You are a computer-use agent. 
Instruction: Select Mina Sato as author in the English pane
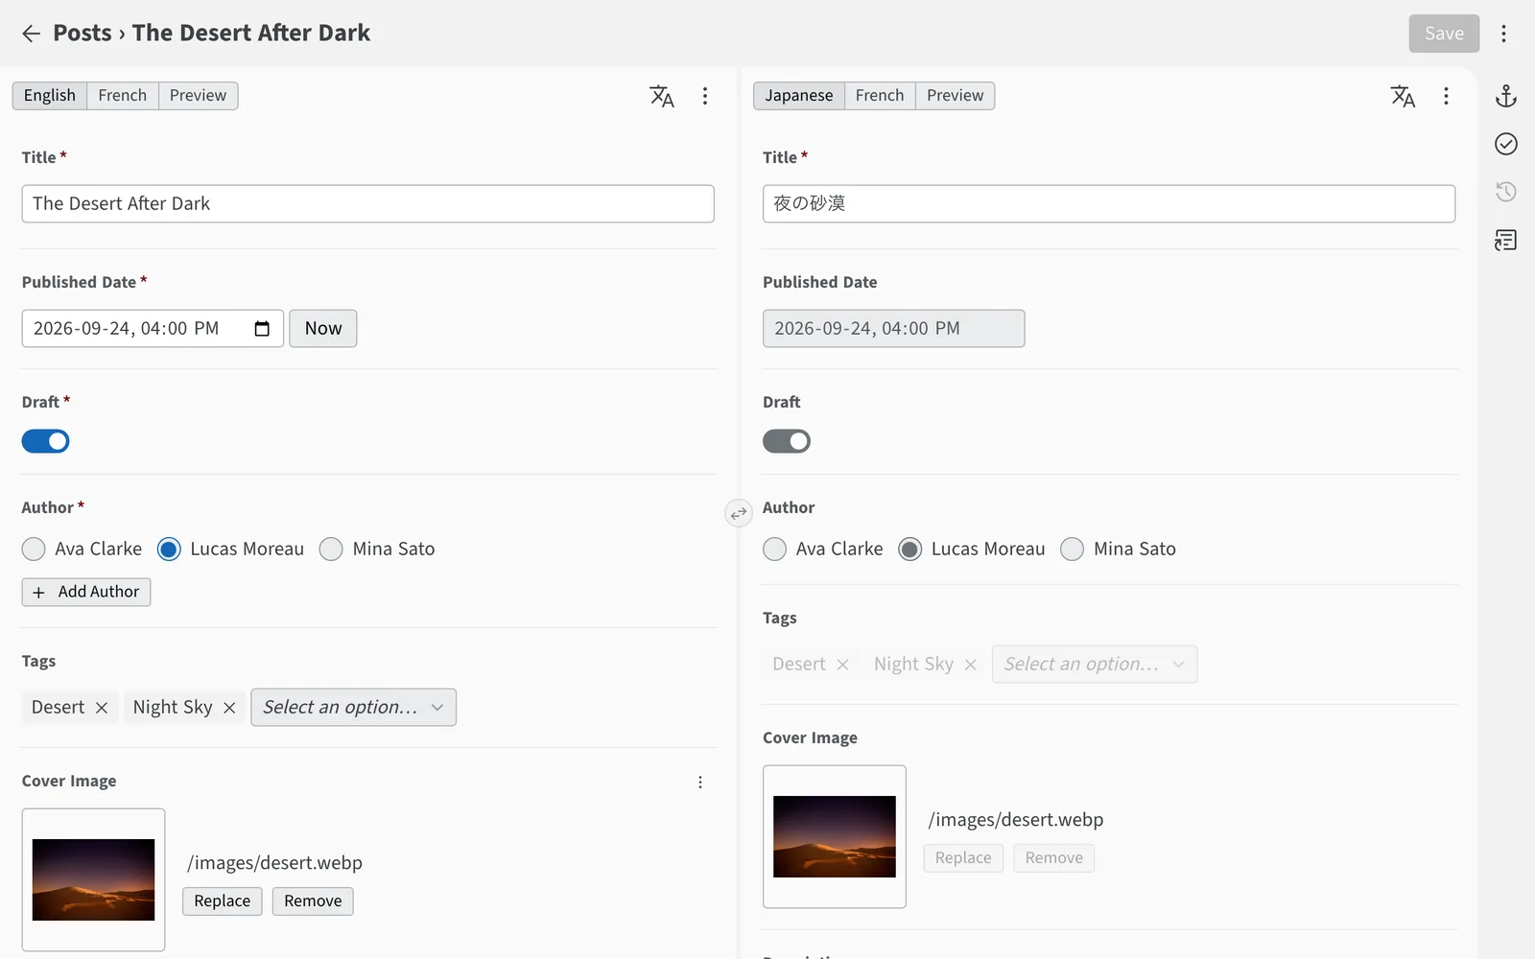[x=331, y=550]
